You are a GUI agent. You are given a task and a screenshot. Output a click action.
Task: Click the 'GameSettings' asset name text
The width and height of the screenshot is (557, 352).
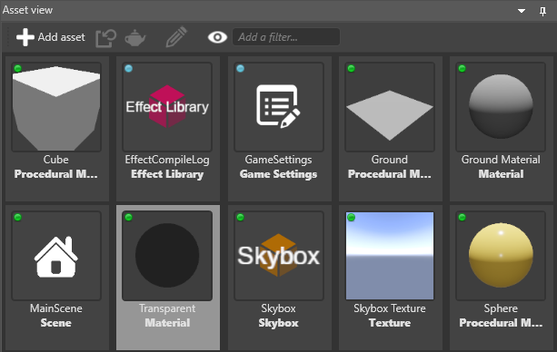(278, 160)
